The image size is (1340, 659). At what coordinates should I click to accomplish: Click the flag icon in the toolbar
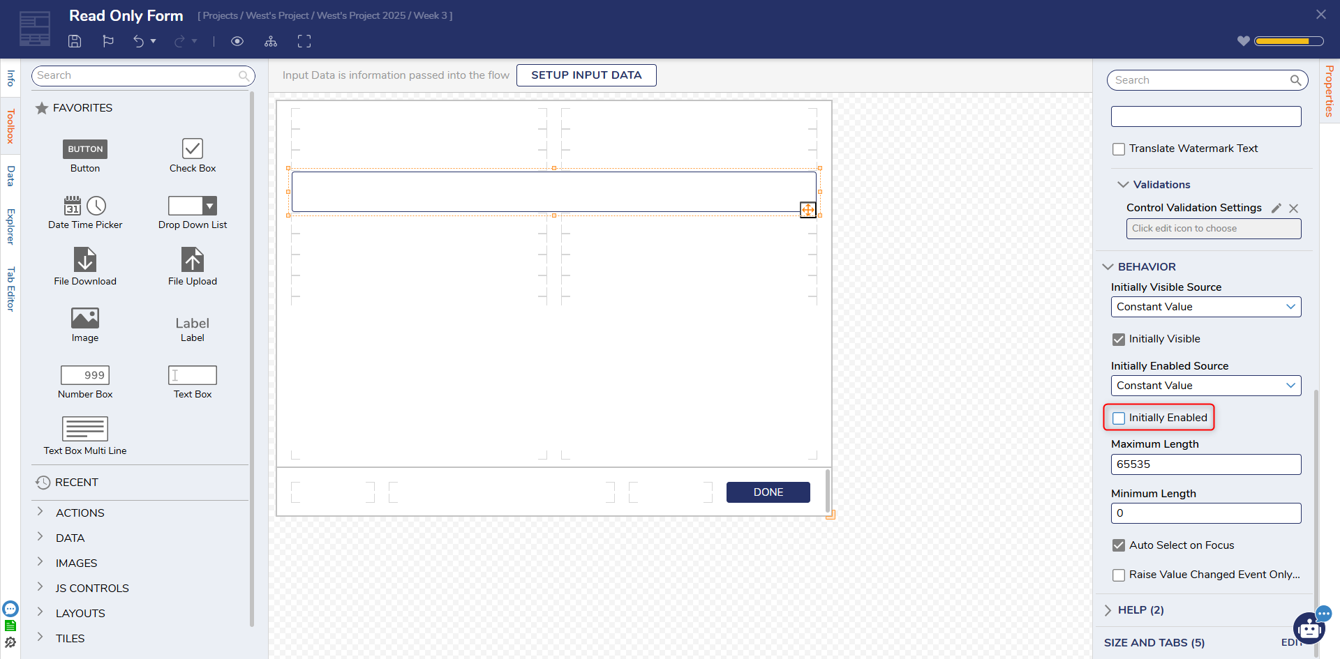[108, 41]
